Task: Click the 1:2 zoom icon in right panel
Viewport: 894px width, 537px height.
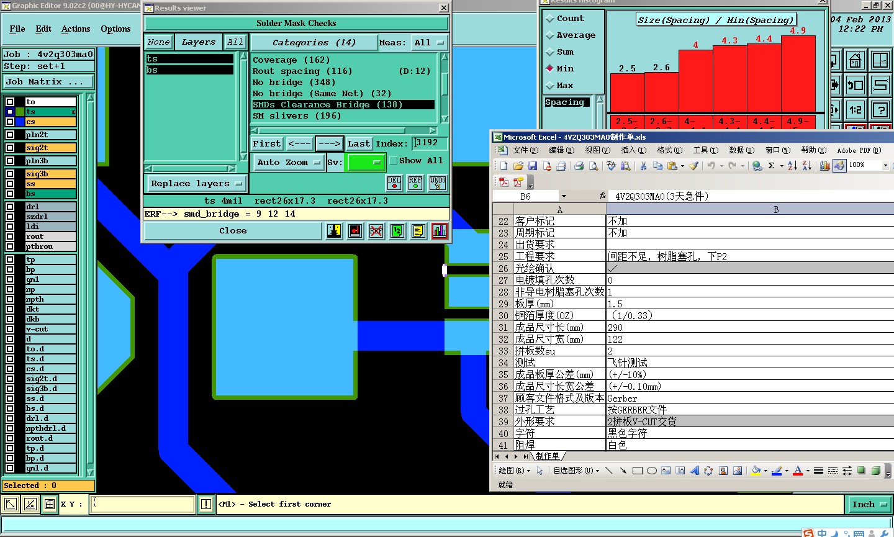Action: coord(856,110)
